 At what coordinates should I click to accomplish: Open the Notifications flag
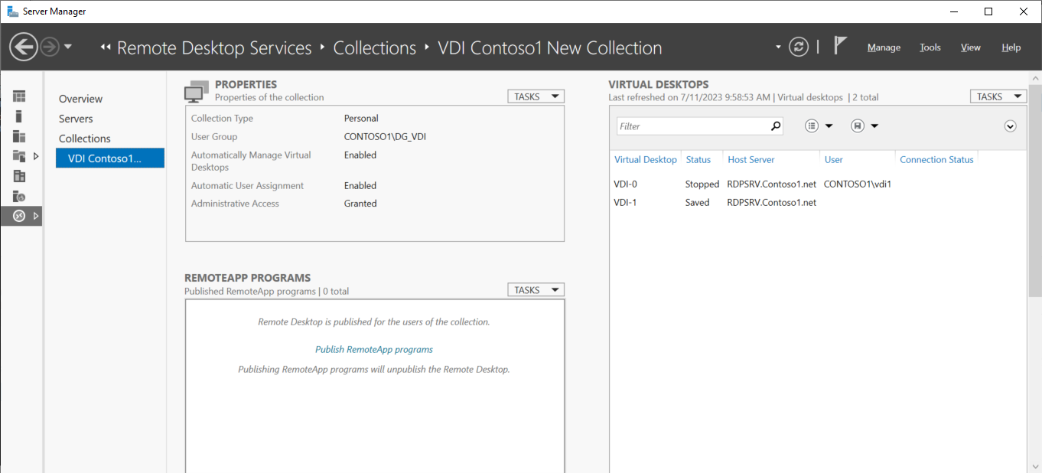[840, 46]
